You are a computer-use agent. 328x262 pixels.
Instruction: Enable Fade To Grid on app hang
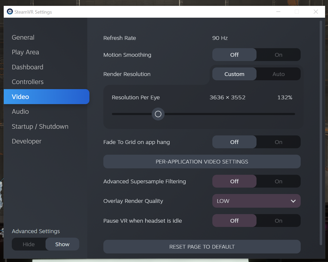(278, 142)
